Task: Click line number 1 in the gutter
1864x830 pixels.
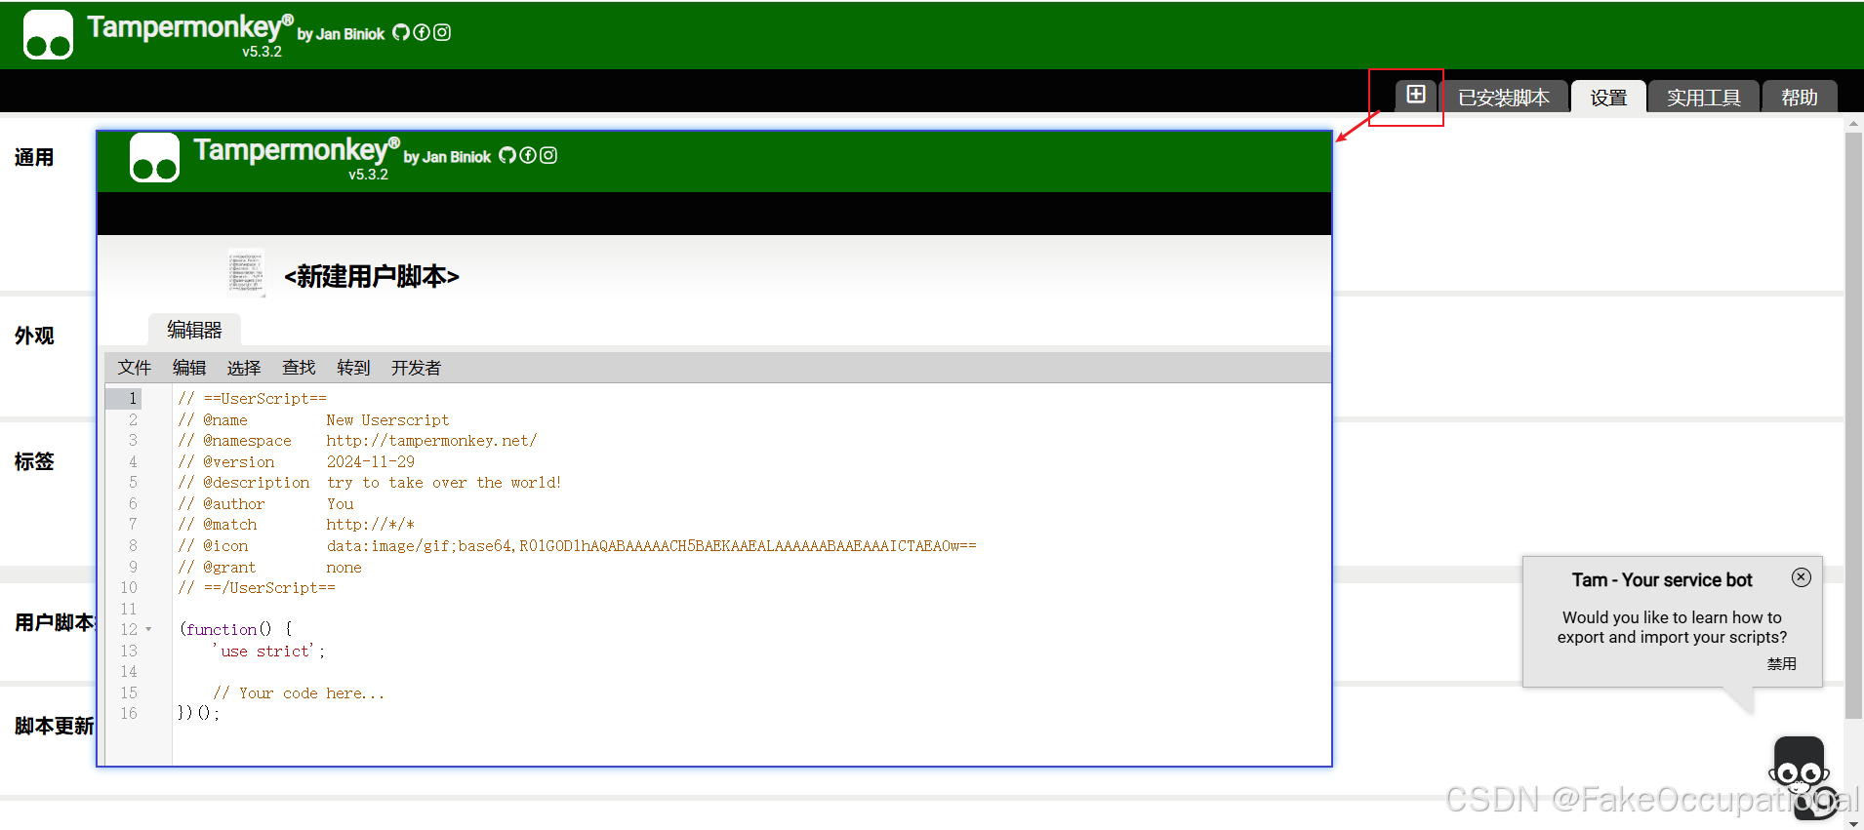Action: click(133, 399)
